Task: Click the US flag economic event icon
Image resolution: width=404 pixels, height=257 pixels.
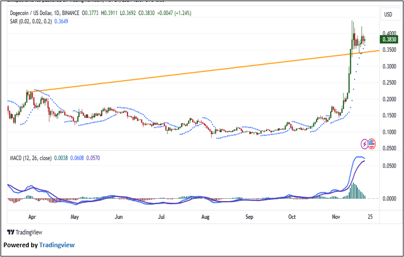Action: point(371,143)
